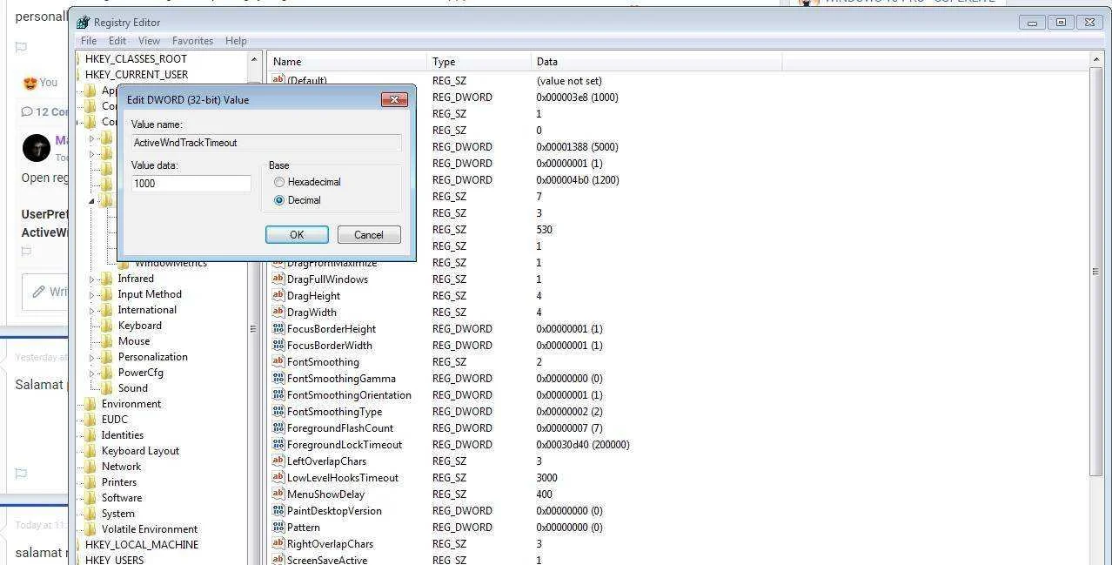Click the values list vertical scrollbar thumb

1095,272
